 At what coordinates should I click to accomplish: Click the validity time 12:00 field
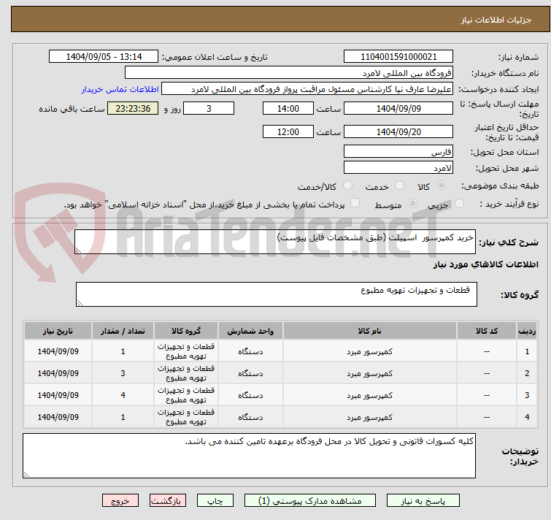[x=288, y=132]
